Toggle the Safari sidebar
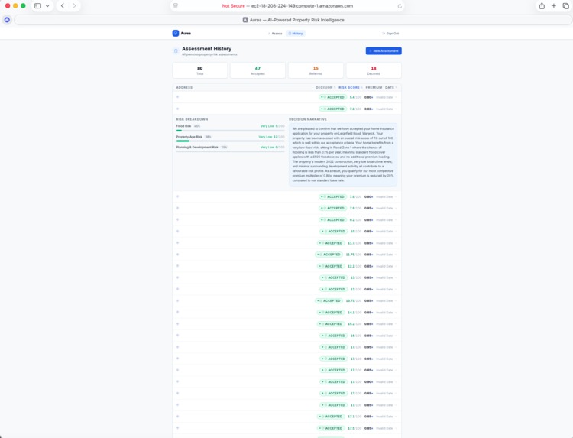 click(x=37, y=6)
